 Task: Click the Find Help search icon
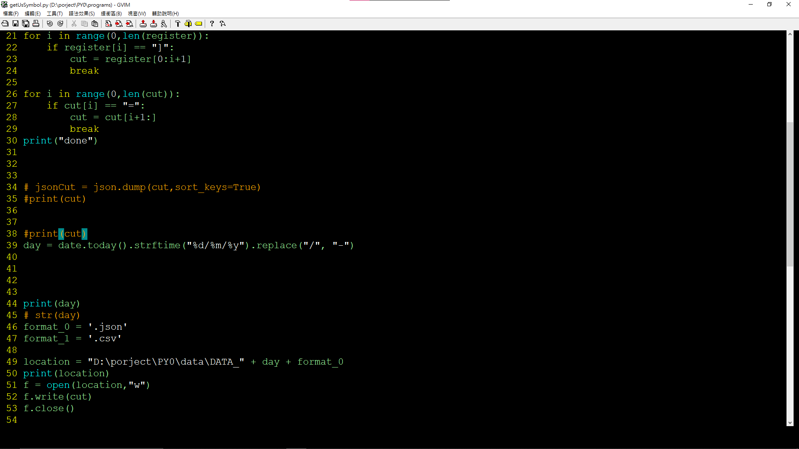click(223, 24)
